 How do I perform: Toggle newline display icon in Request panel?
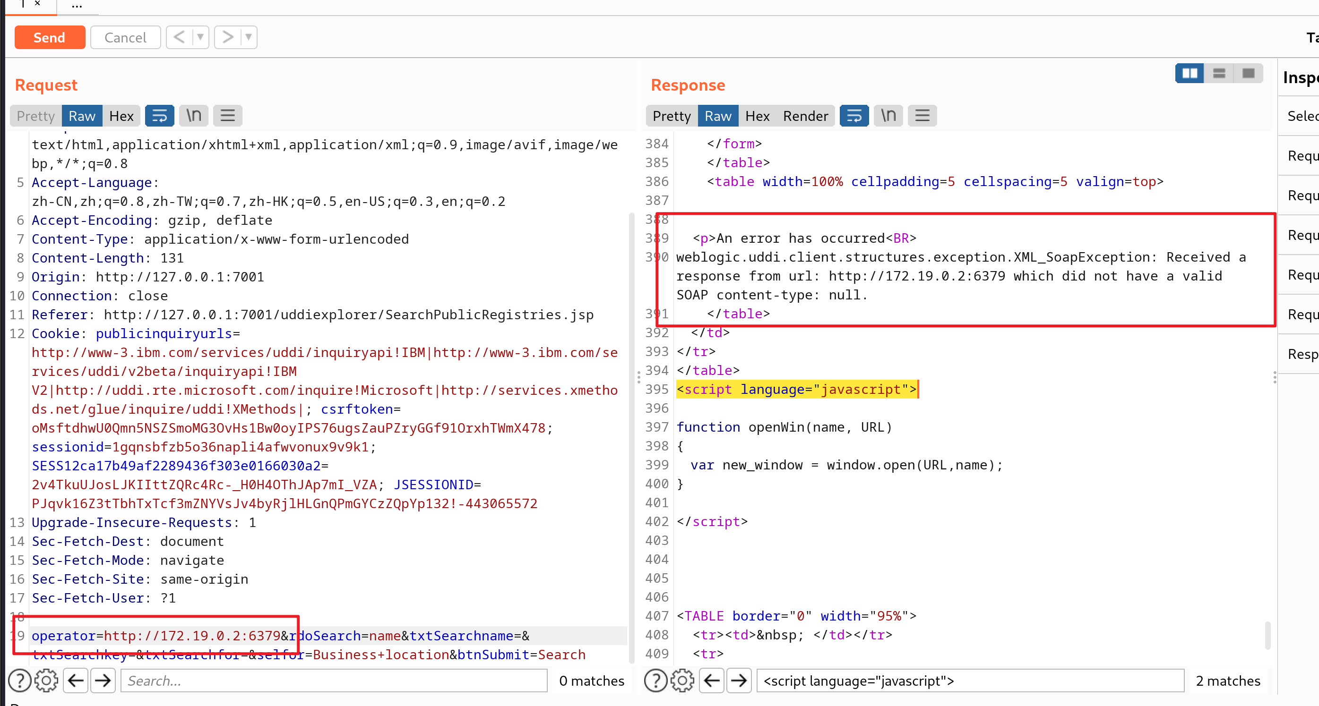[x=194, y=116]
